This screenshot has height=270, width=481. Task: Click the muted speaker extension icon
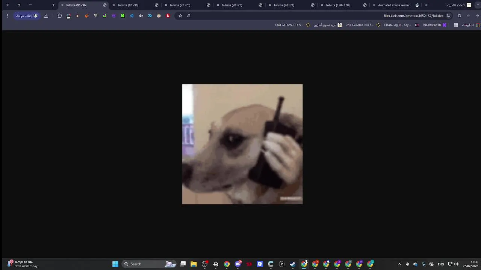[141, 16]
